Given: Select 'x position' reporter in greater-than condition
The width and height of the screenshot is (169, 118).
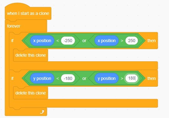Looking at the screenshot, I should pos(106,41).
